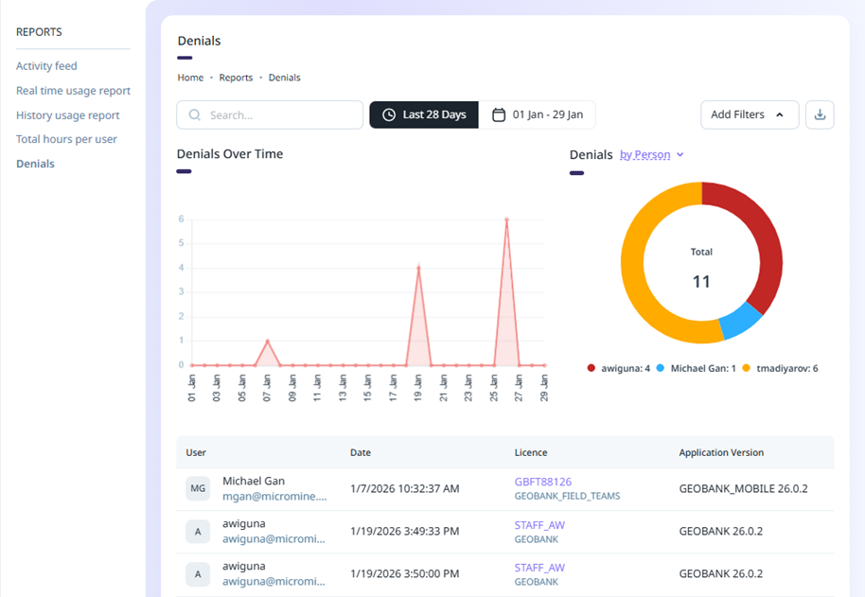Click the calendar icon beside date range
The image size is (865, 597).
[499, 114]
